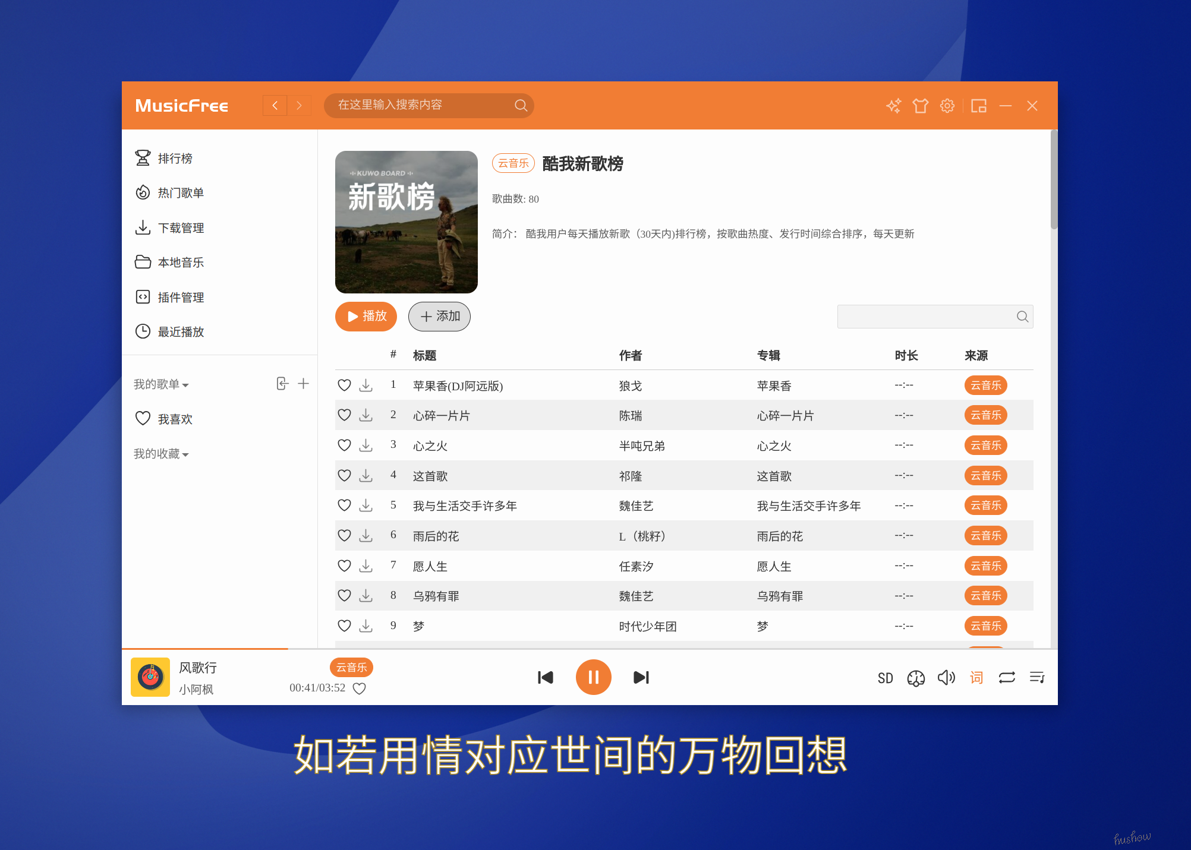Click the volume speaker icon
Image resolution: width=1191 pixels, height=850 pixels.
click(x=946, y=677)
